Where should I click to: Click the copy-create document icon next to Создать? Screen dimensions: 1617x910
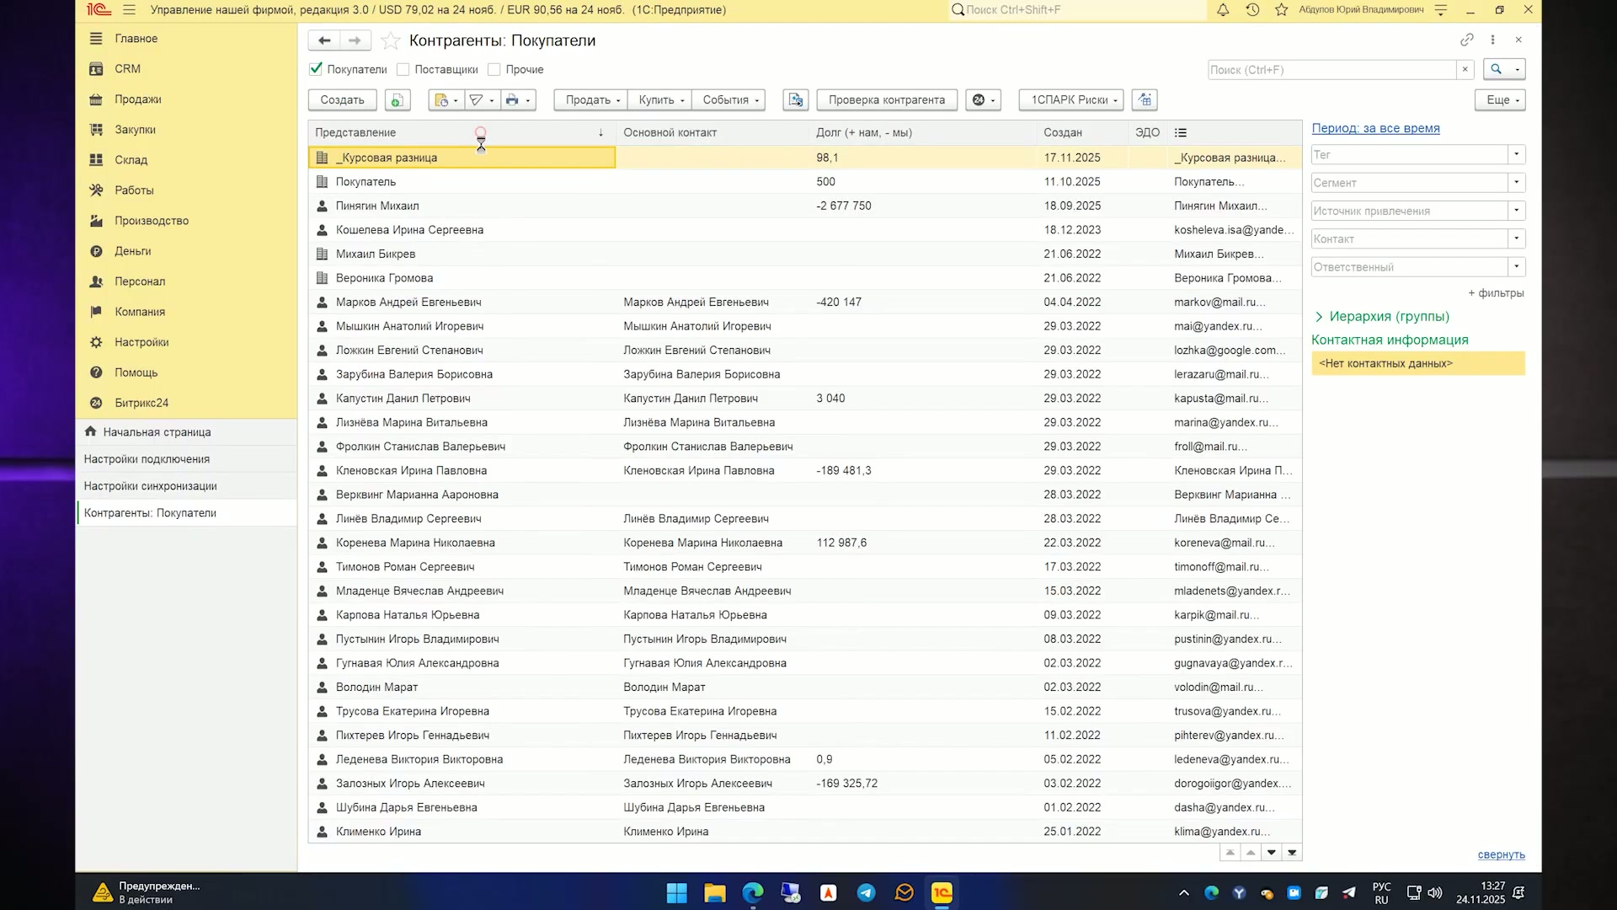pyautogui.click(x=398, y=100)
